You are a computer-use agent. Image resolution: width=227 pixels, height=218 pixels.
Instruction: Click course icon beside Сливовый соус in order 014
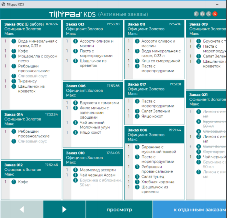[14, 141]
